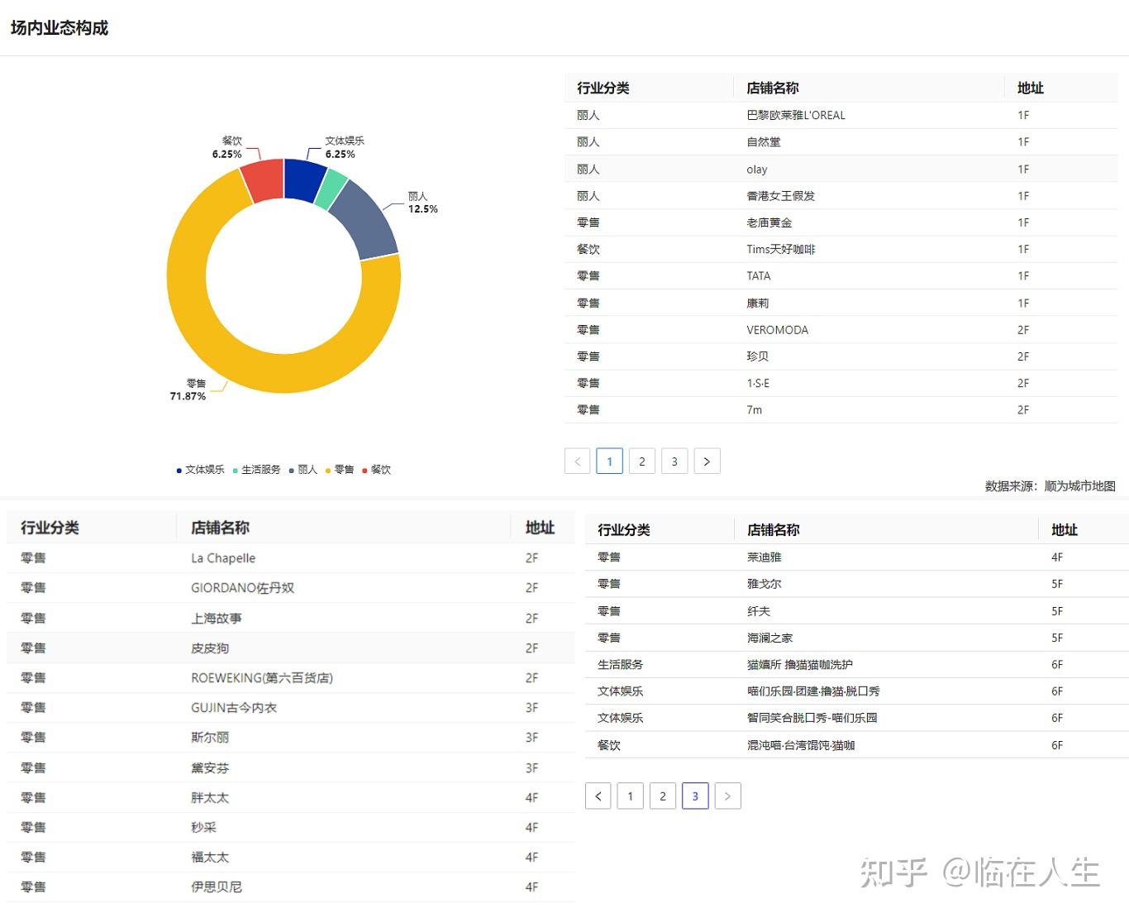
Task: Go to page 2 in the upper table pagination
Action: (x=642, y=461)
